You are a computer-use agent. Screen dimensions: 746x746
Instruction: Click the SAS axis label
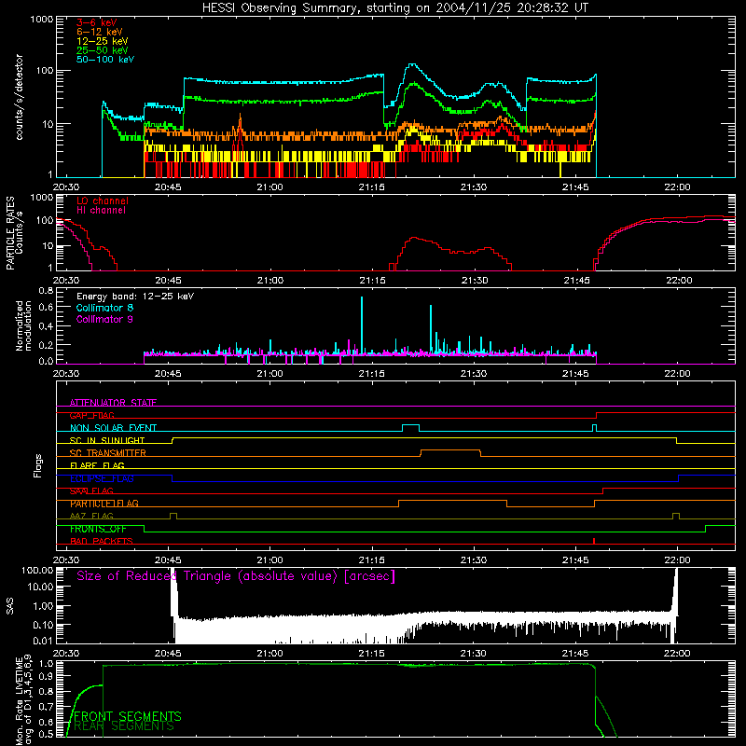(x=10, y=605)
